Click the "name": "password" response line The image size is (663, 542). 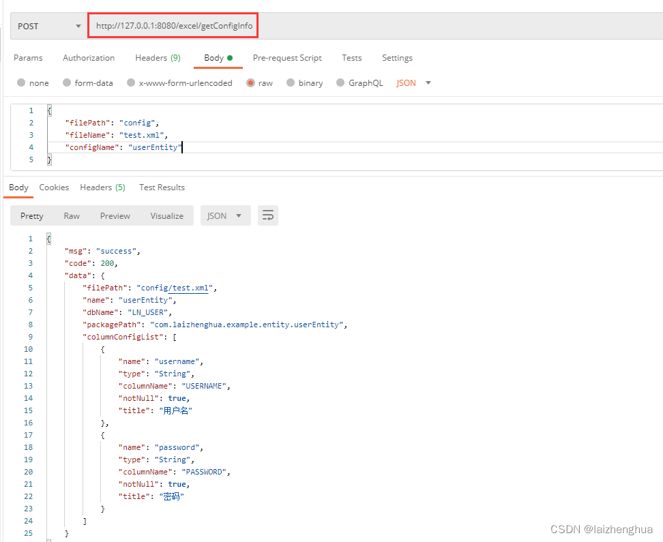pos(161,447)
